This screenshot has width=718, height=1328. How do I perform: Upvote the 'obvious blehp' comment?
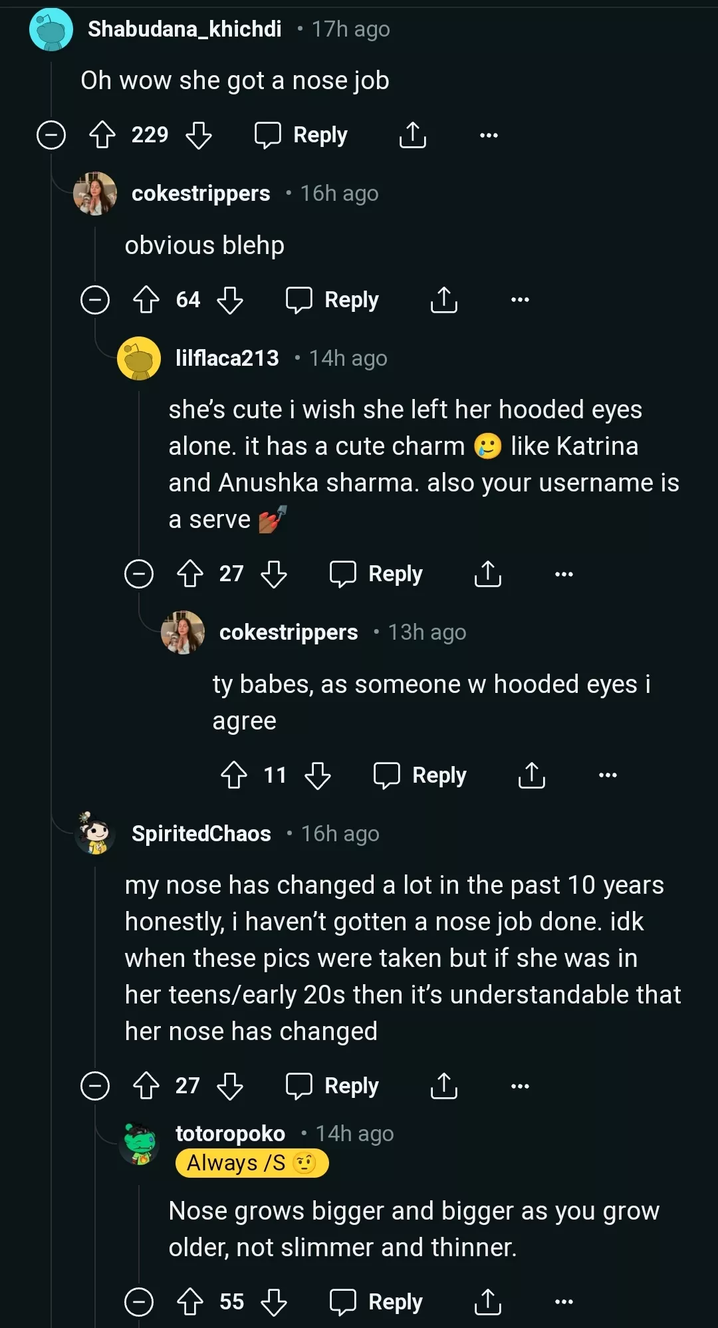coord(146,300)
